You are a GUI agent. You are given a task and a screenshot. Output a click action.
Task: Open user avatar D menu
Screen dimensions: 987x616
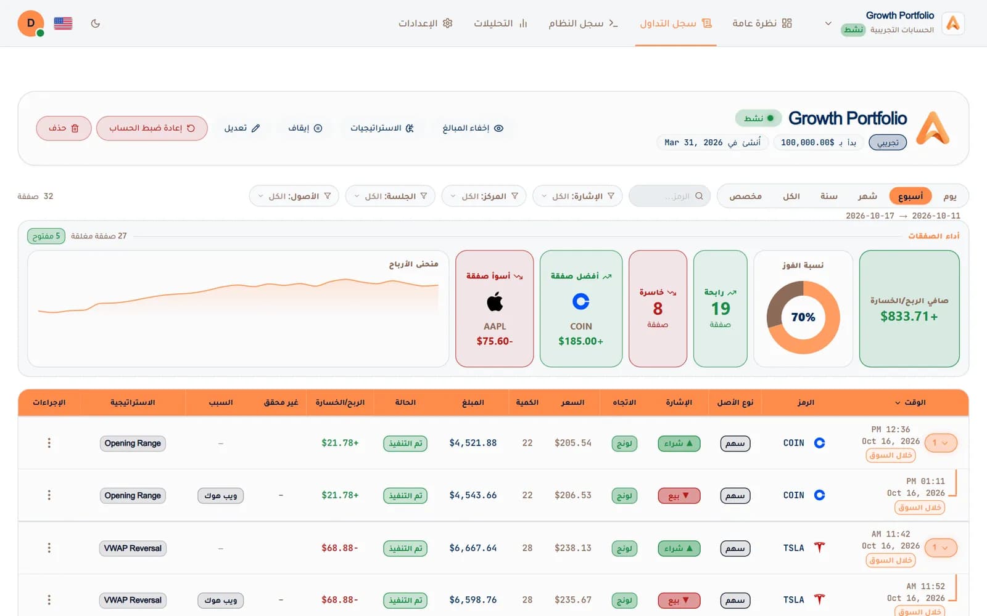pyautogui.click(x=31, y=23)
